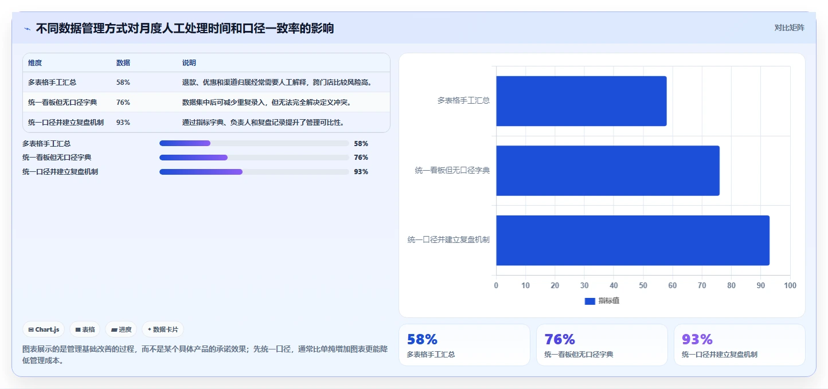Click the 进度 tag chip

coord(121,329)
